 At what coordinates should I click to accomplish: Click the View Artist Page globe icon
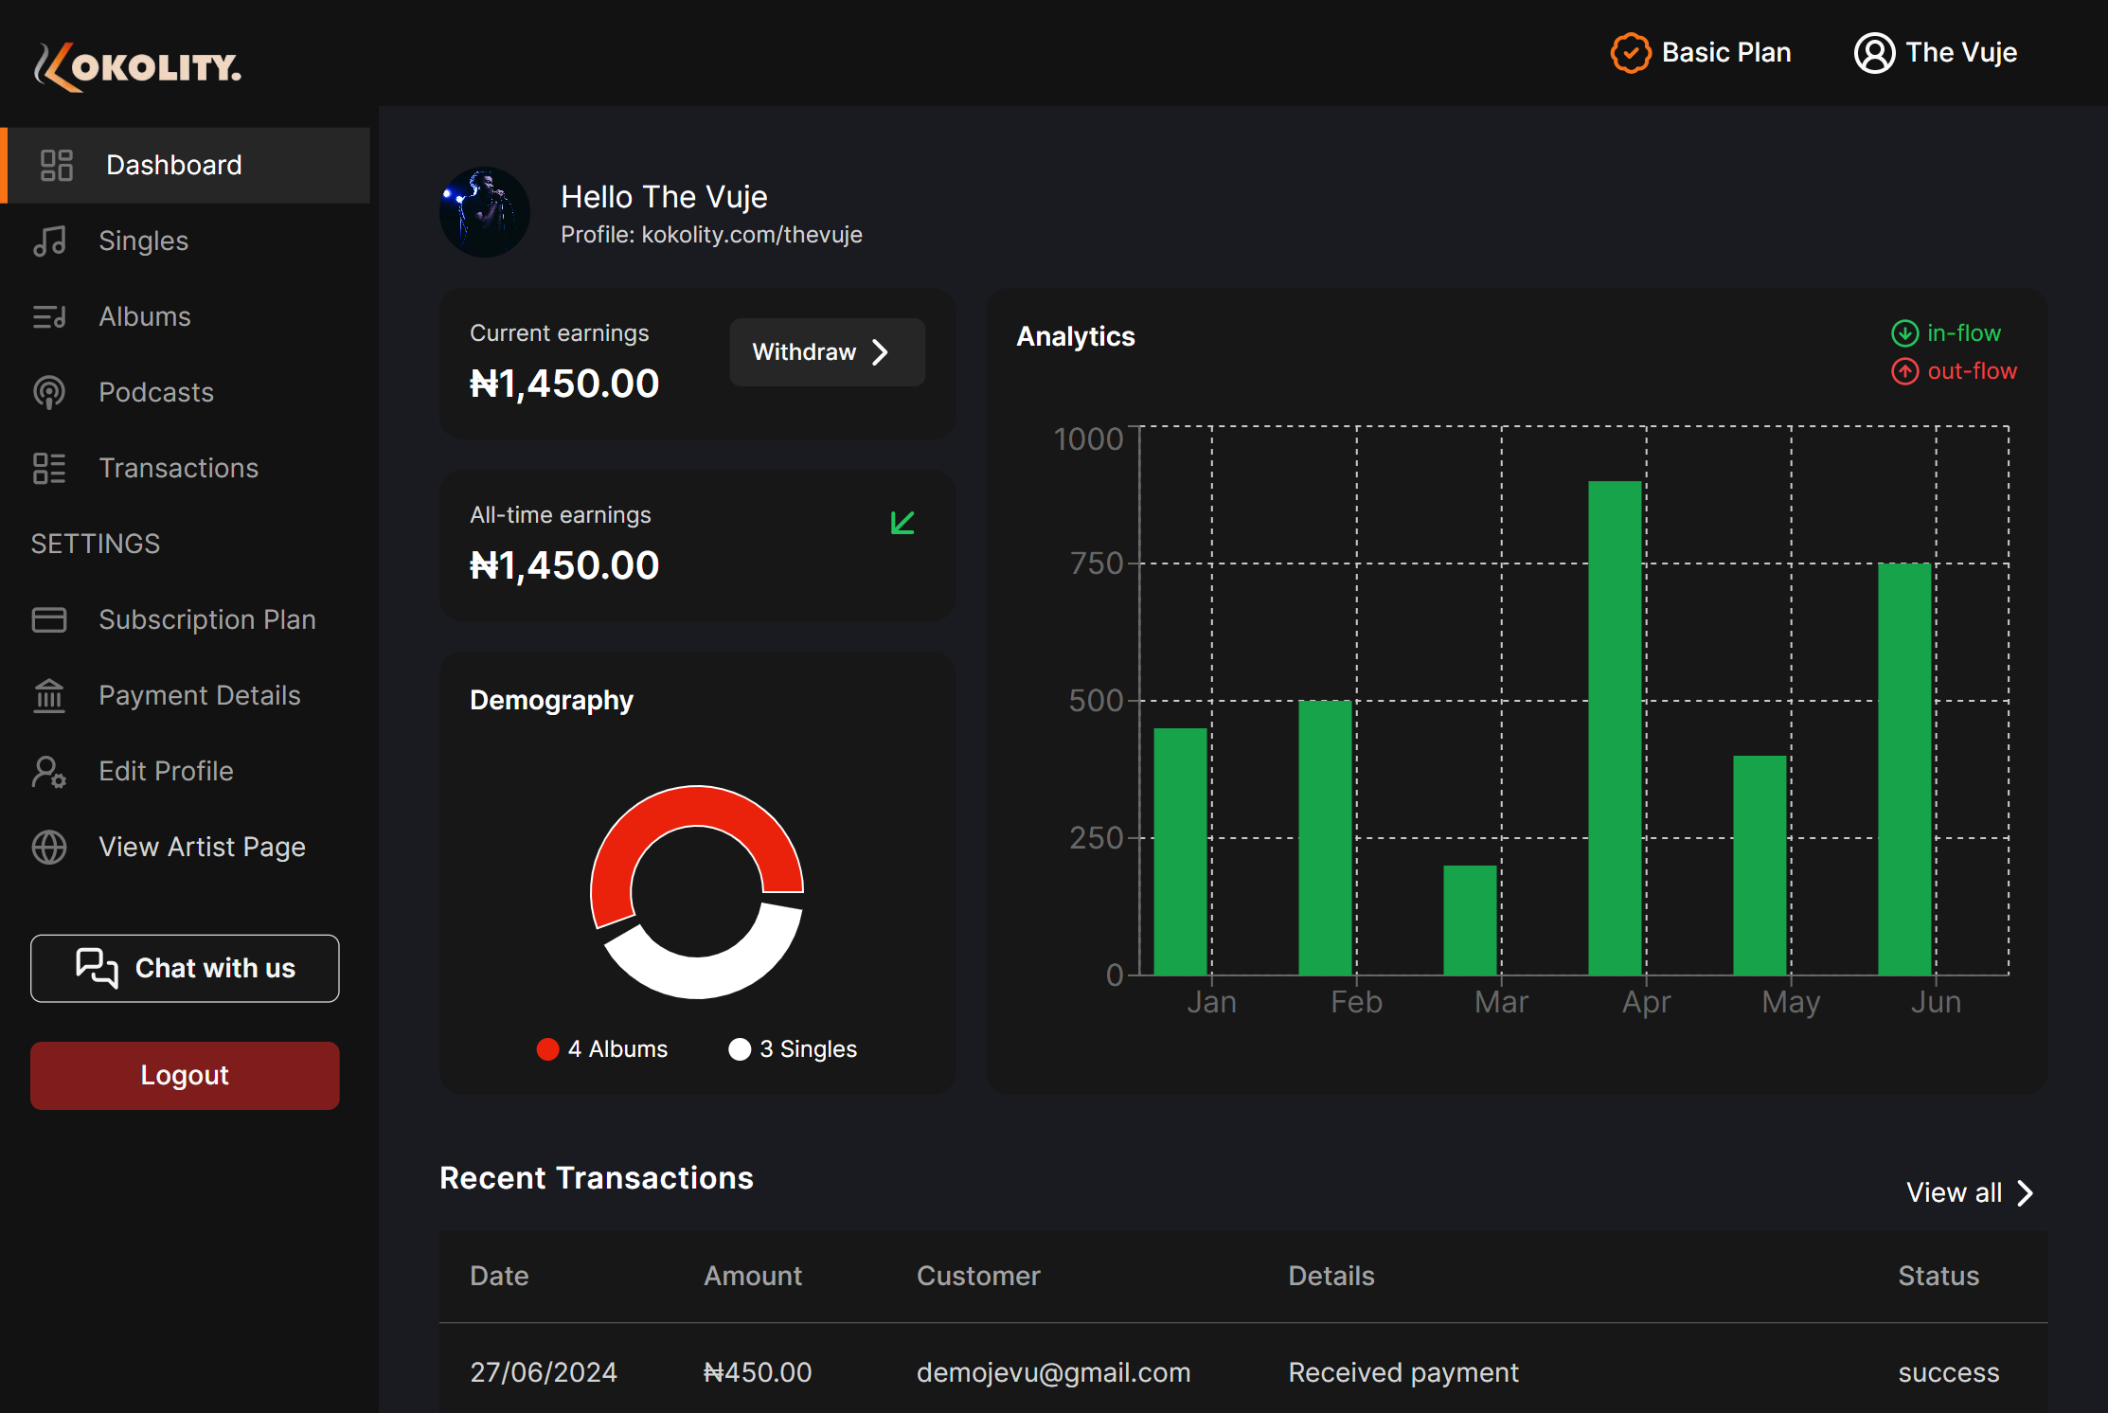coord(49,847)
